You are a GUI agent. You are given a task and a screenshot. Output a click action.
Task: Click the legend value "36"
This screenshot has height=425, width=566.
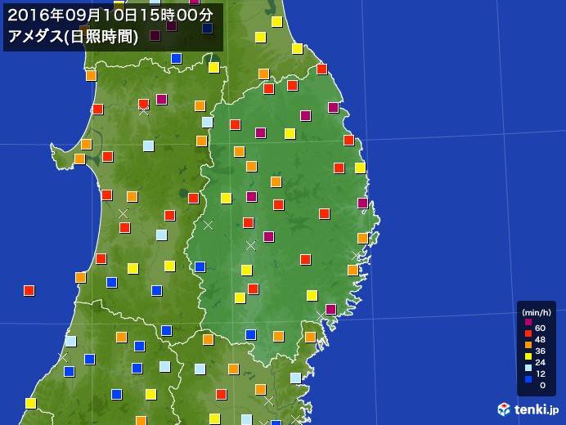coord(540,351)
